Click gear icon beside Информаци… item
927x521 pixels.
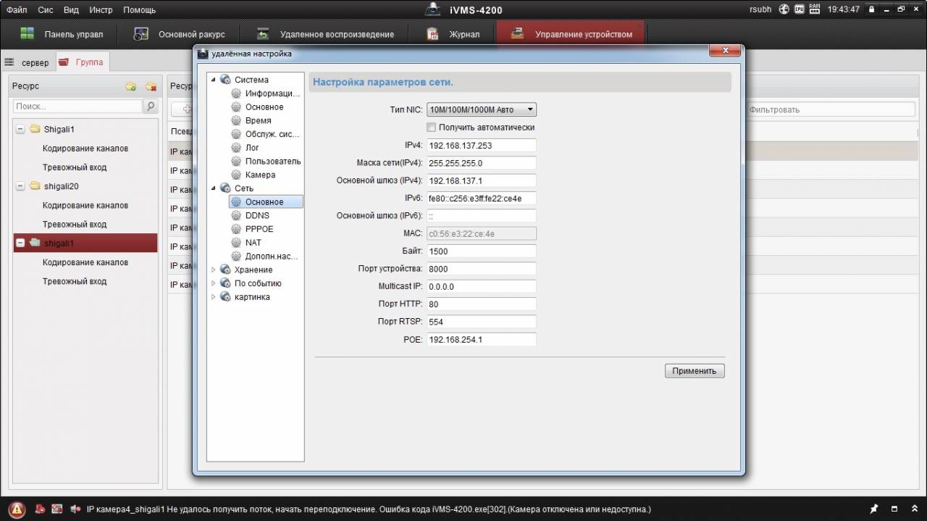coord(236,93)
